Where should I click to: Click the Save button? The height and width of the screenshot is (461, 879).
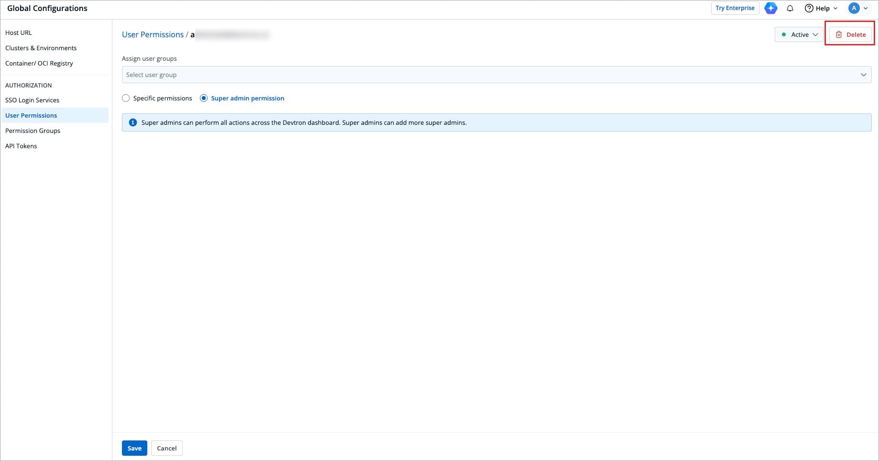pyautogui.click(x=134, y=448)
